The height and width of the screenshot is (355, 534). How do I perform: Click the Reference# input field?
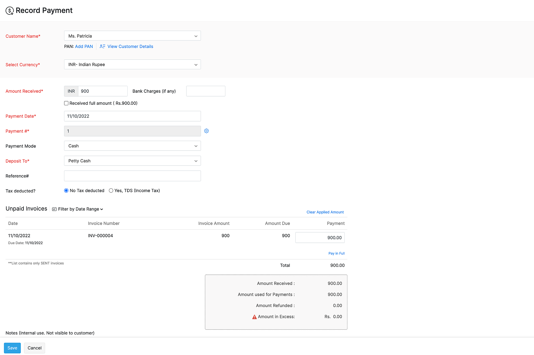click(132, 176)
